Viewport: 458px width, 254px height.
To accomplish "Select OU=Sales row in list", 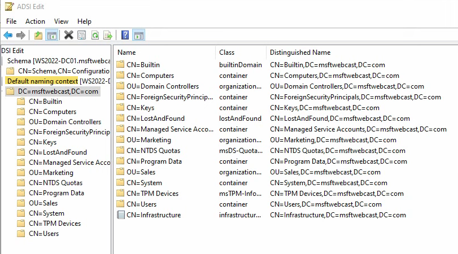I will tap(141, 172).
